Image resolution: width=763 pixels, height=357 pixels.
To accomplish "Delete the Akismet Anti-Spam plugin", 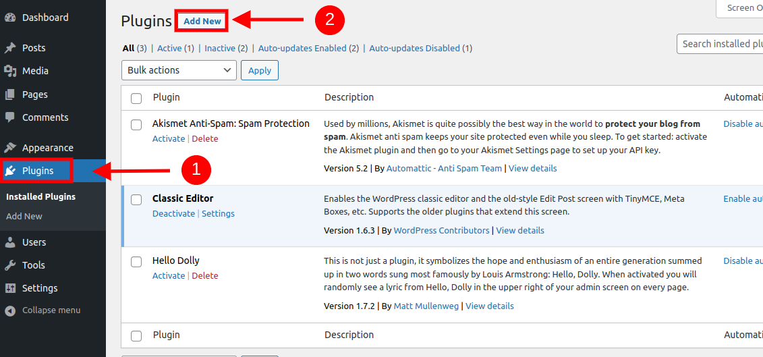I will point(205,139).
